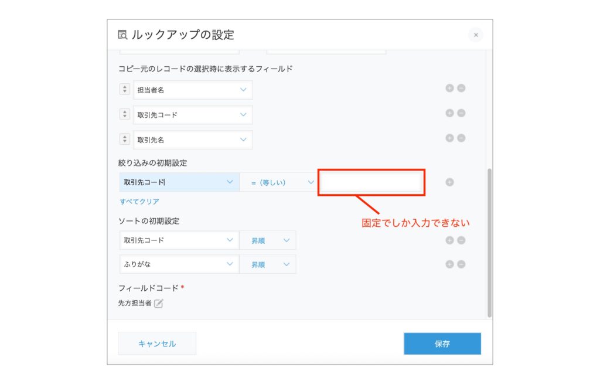This screenshot has height=384, width=600.
Task: Open the = (等しい) operator dropdown
Action: [x=279, y=182]
